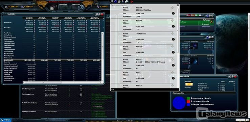Viewport: 250px width, 122px height.
Task: Click the search popup vertical scrollbar
Action: click(178, 47)
